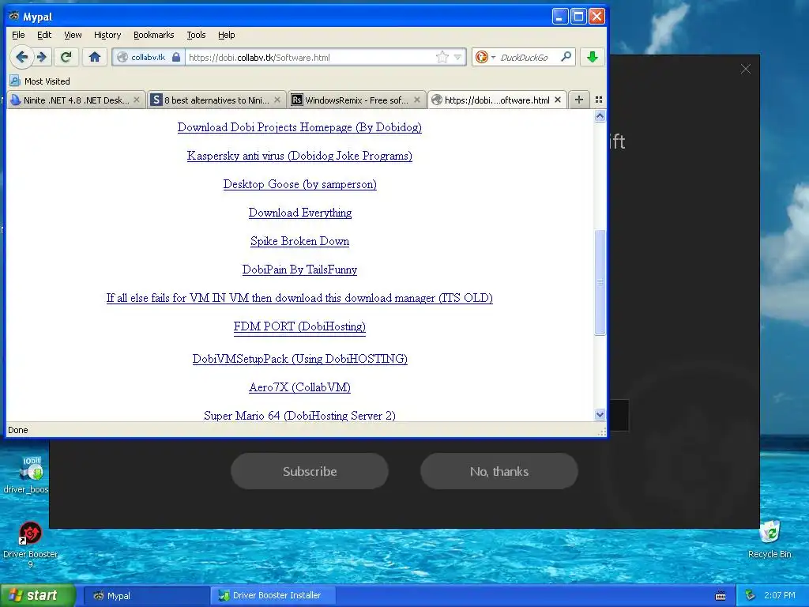Close the Ninite .NET tab
Viewport: 809px width, 607px height.
coord(136,100)
